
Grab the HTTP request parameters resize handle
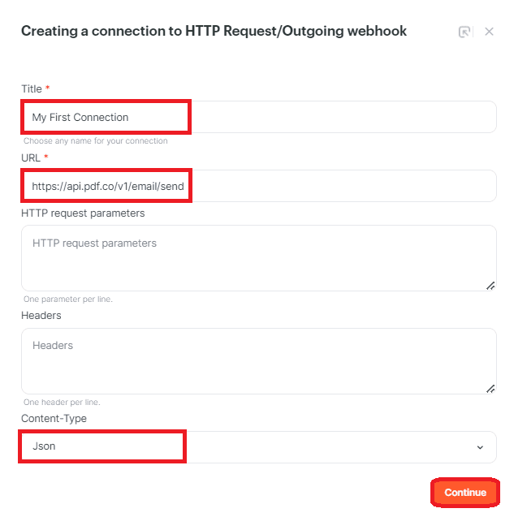click(490, 286)
